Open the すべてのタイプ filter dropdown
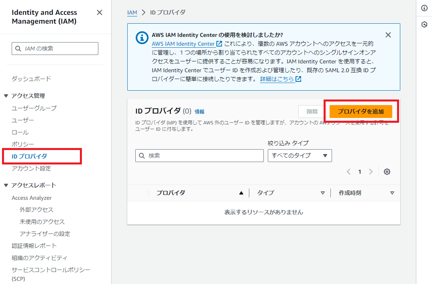This screenshot has height=284, width=432. point(300,156)
